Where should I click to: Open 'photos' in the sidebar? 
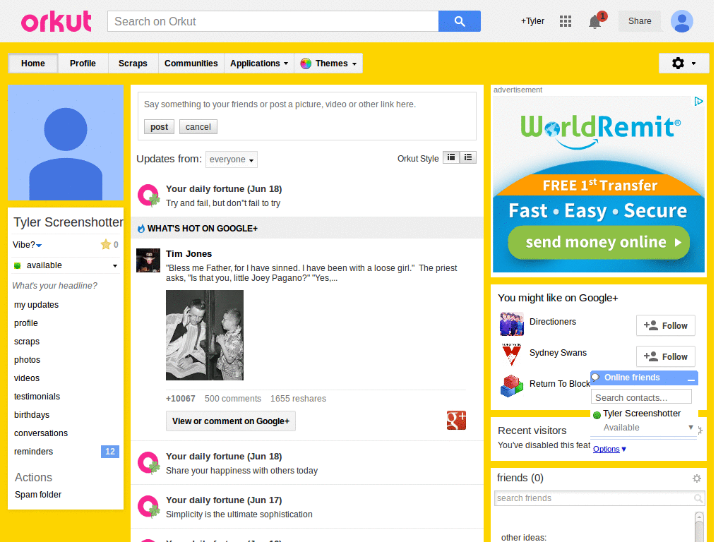click(x=28, y=359)
